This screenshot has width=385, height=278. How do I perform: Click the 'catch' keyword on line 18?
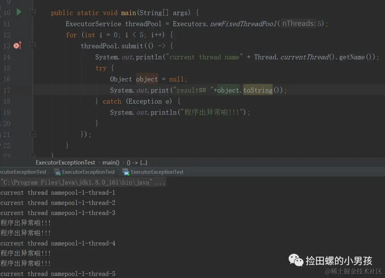pos(112,101)
